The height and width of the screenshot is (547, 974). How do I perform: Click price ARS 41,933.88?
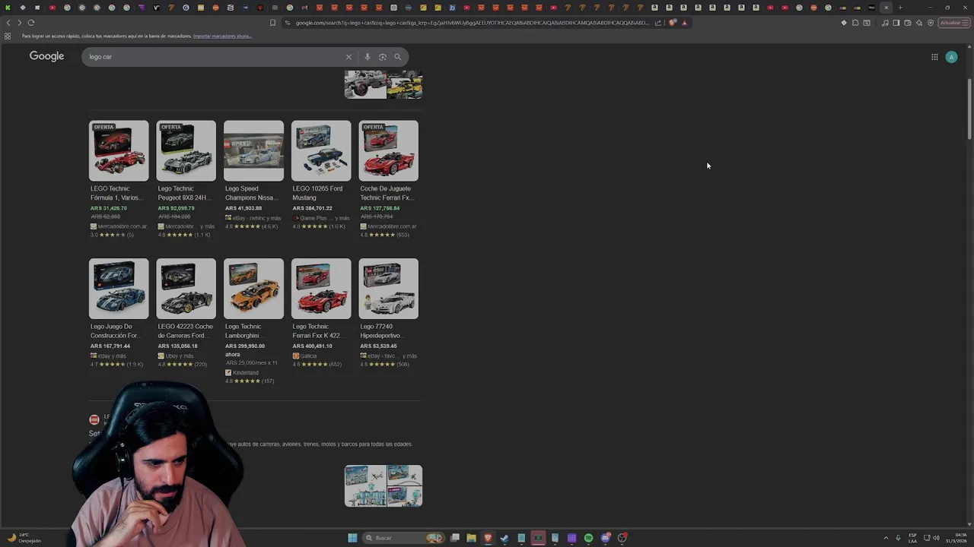pyautogui.click(x=243, y=208)
